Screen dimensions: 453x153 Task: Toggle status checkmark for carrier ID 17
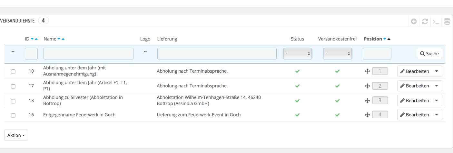click(297, 86)
